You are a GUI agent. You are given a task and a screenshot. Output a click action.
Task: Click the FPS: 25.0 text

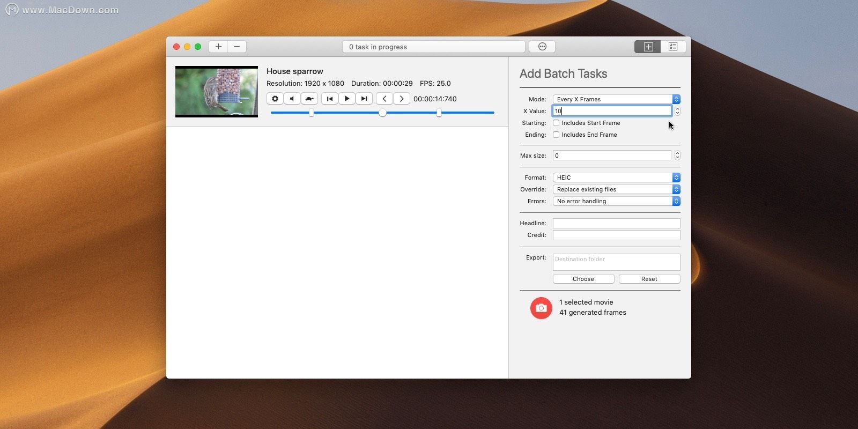(435, 83)
